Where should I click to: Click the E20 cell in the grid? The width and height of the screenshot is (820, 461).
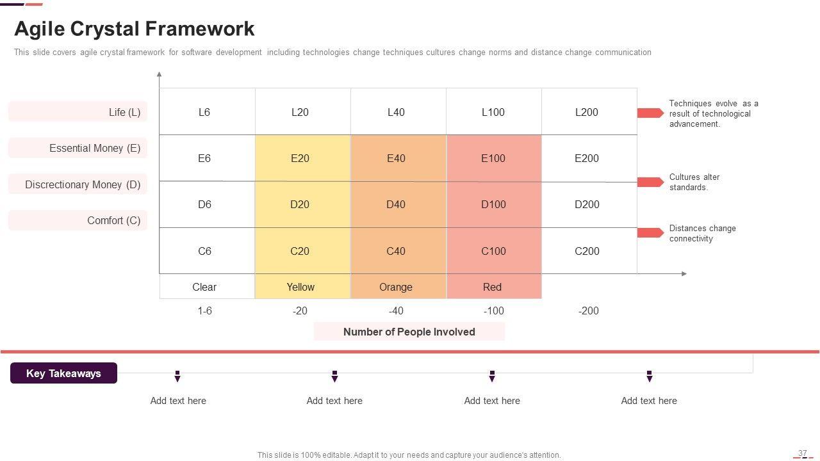[300, 158]
